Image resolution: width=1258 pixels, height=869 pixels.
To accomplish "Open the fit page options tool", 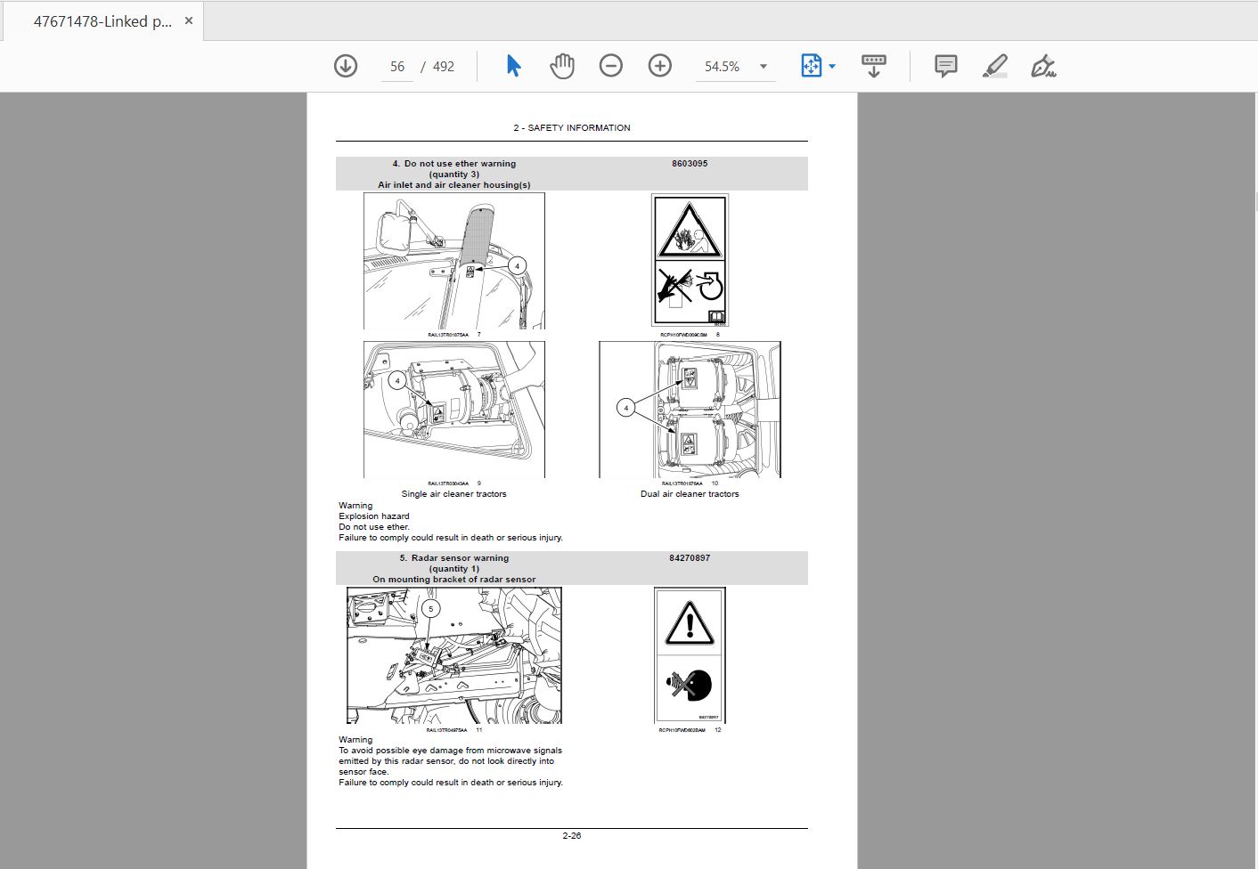I will (x=811, y=66).
